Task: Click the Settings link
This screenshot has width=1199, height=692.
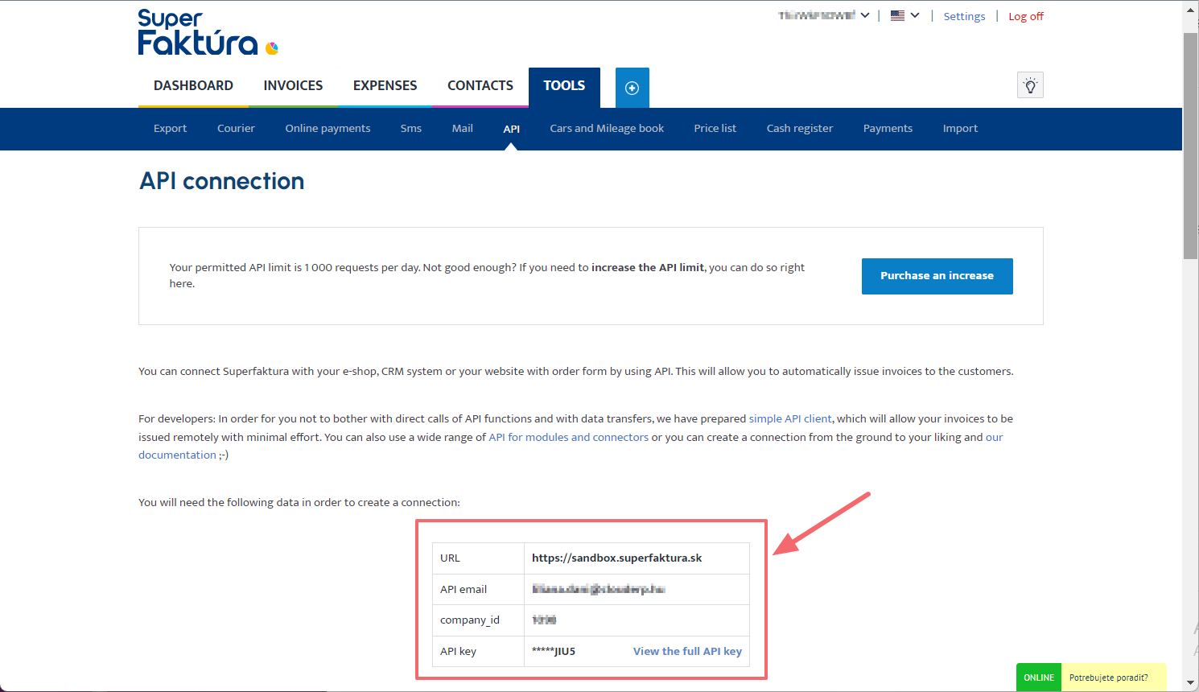Action: (x=964, y=16)
